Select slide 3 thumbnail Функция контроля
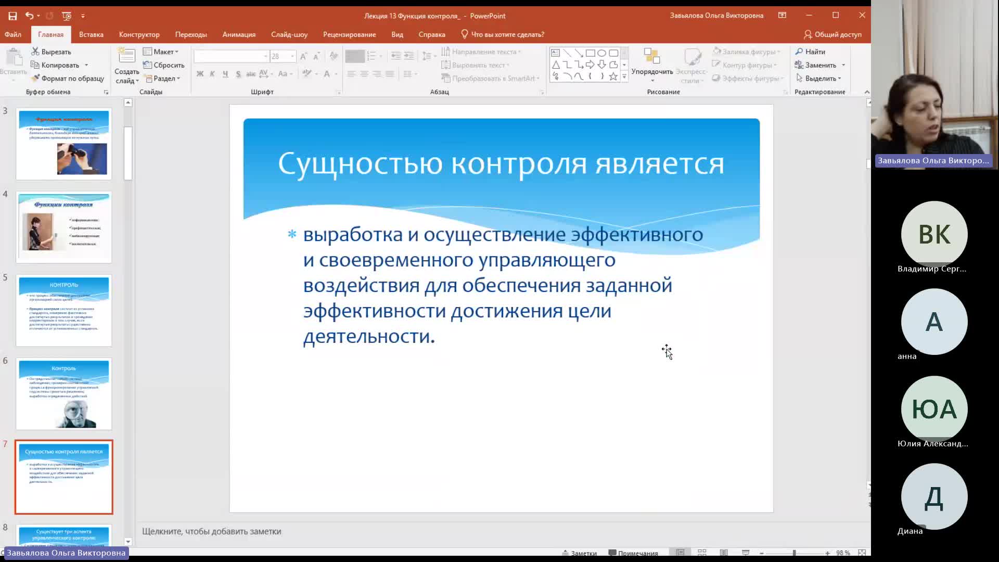999x562 pixels. coord(64,144)
